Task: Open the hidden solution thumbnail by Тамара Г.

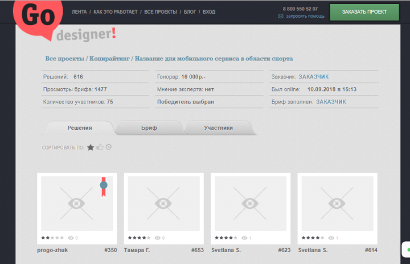Action: (163, 203)
